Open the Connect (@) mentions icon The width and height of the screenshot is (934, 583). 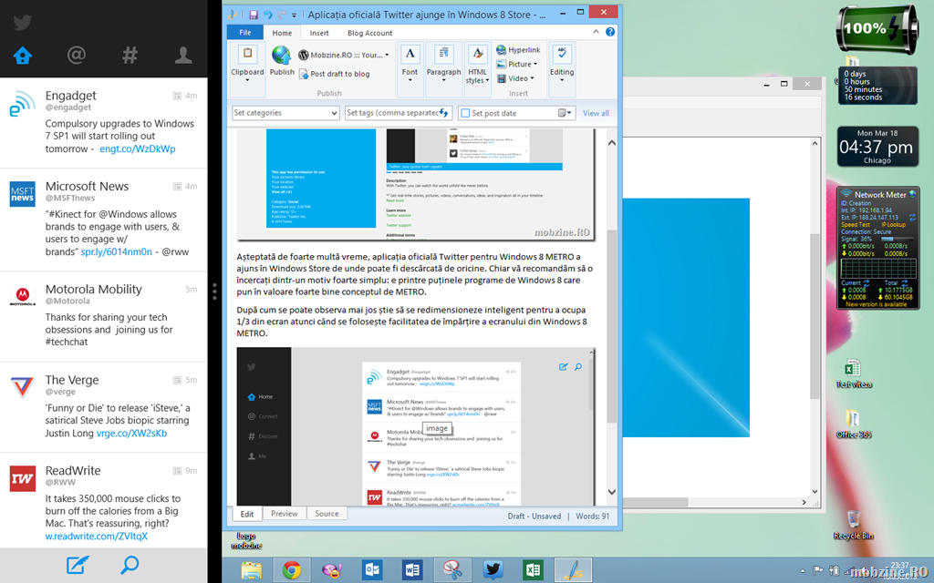77,56
